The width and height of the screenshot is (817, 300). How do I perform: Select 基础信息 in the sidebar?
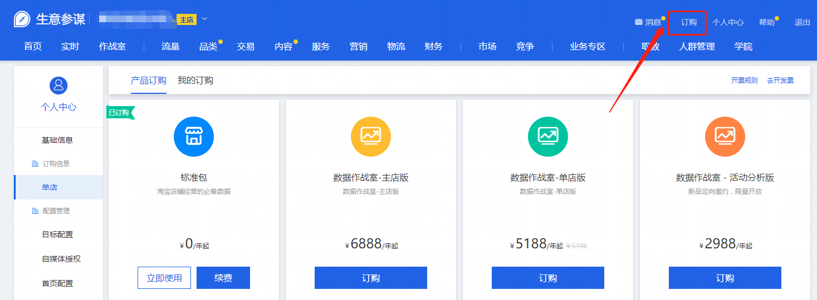coord(57,140)
